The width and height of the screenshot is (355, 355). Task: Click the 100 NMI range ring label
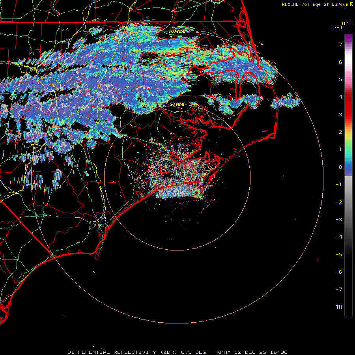177,31
